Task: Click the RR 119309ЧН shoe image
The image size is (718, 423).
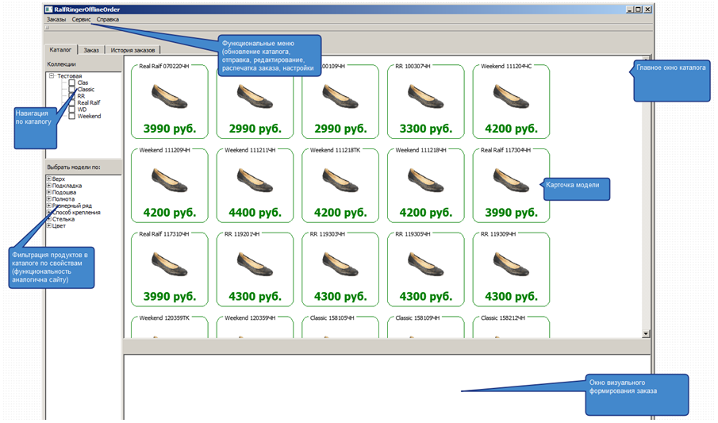Action: (511, 264)
